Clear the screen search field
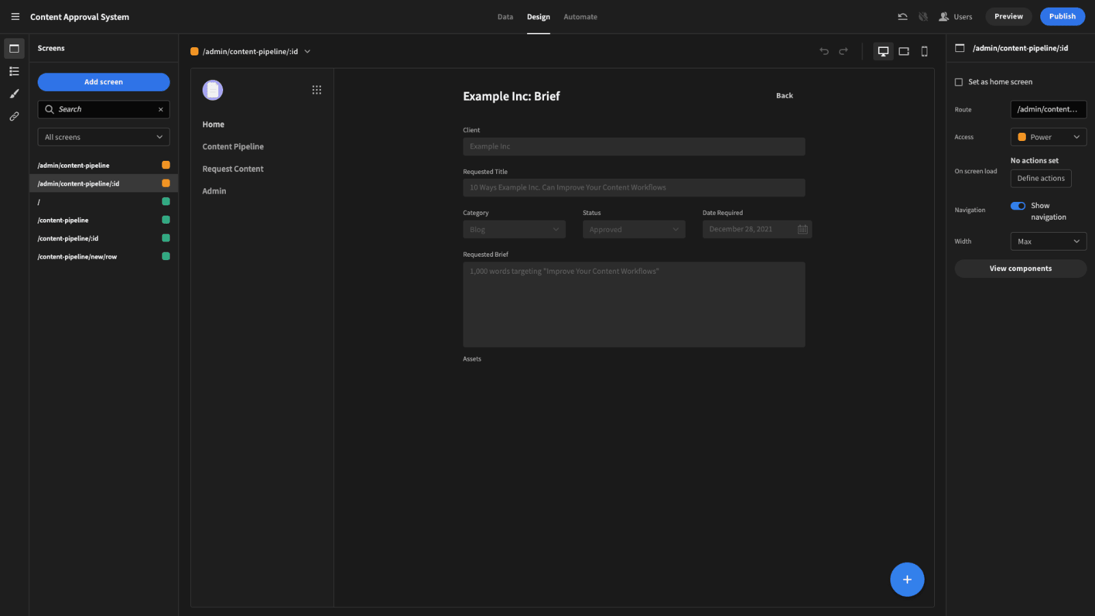Image resolution: width=1095 pixels, height=616 pixels. click(161, 110)
